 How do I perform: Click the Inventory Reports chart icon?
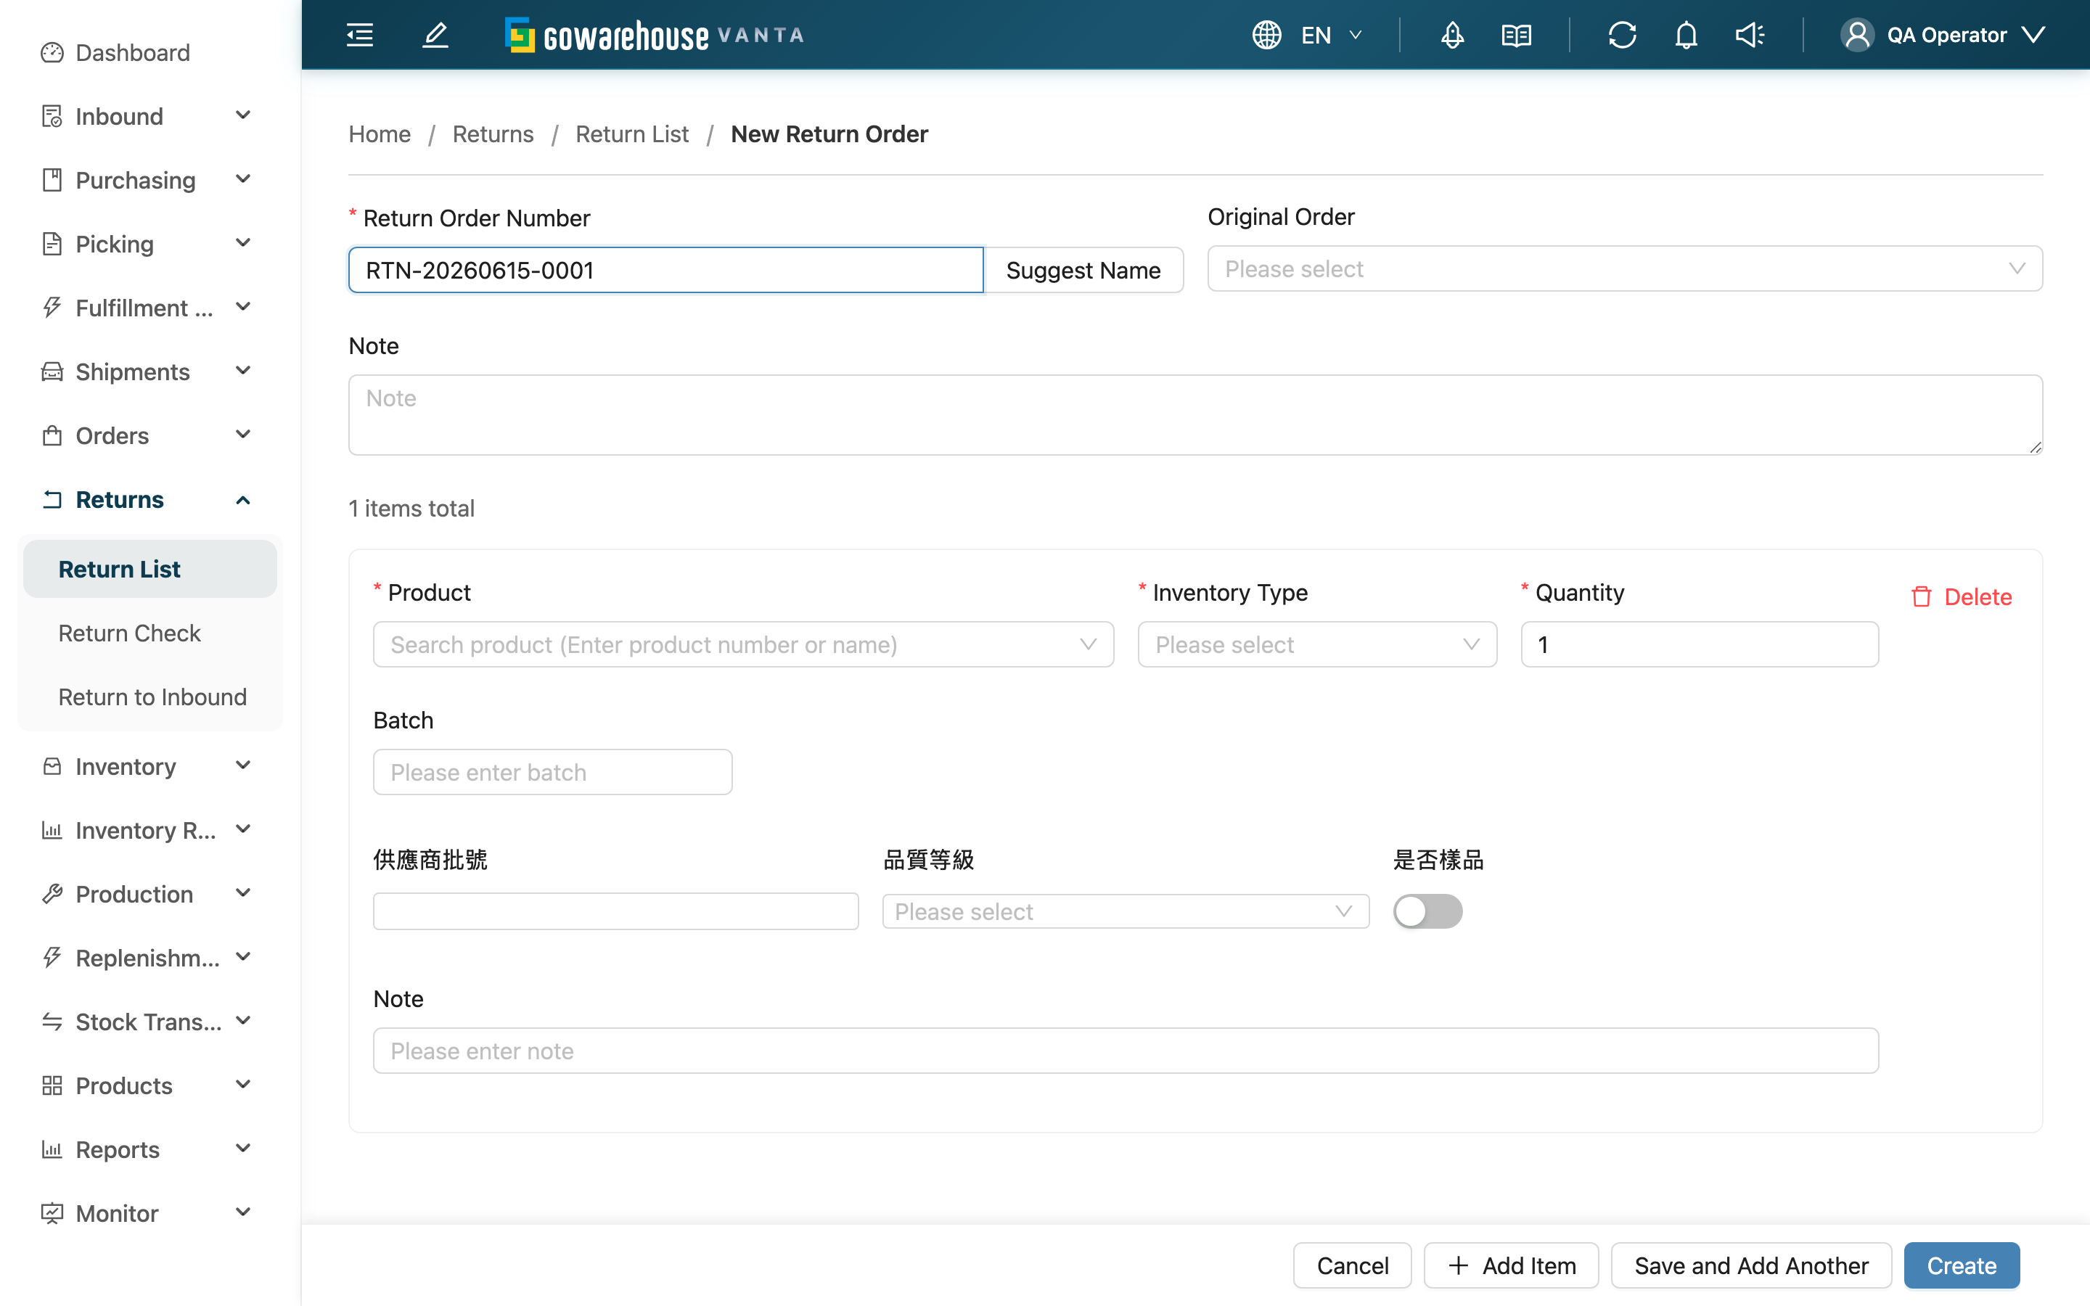pos(52,830)
